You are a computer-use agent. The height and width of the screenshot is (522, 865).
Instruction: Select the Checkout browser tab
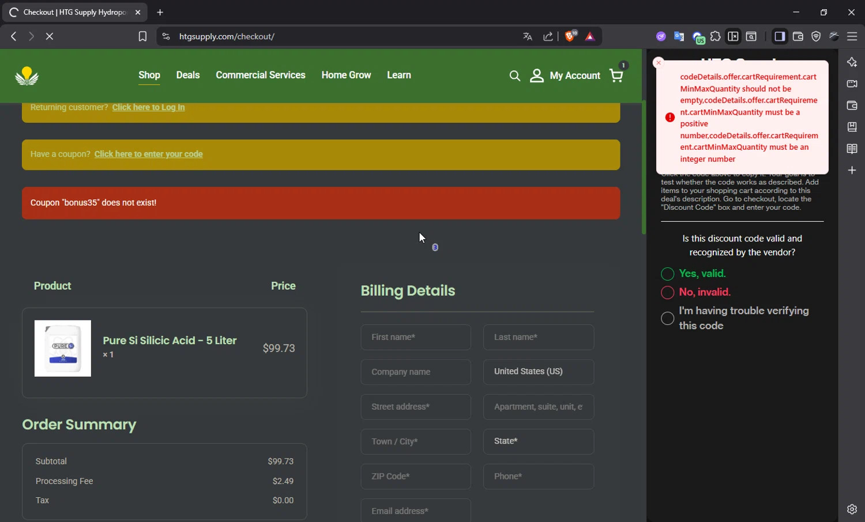75,12
